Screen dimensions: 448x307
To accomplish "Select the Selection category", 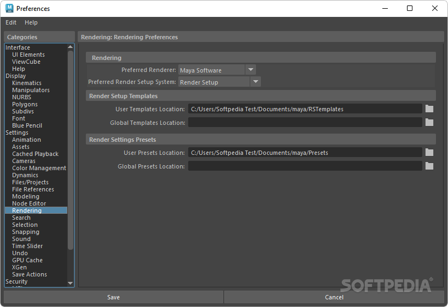I will [x=25, y=225].
